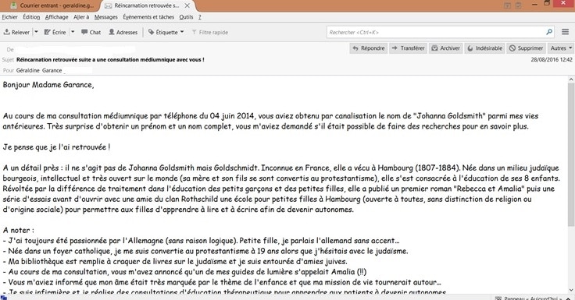Click the search magnifier icon

(549, 32)
